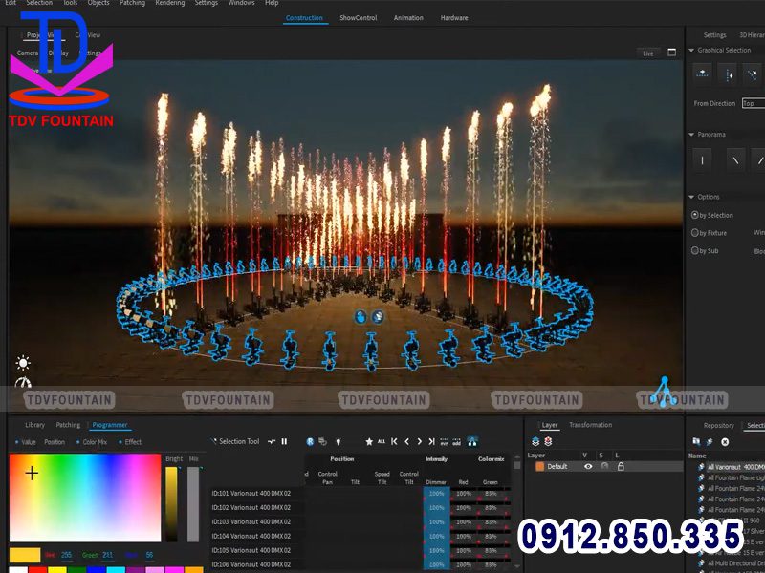Open the Animation workspace tab

tap(408, 18)
